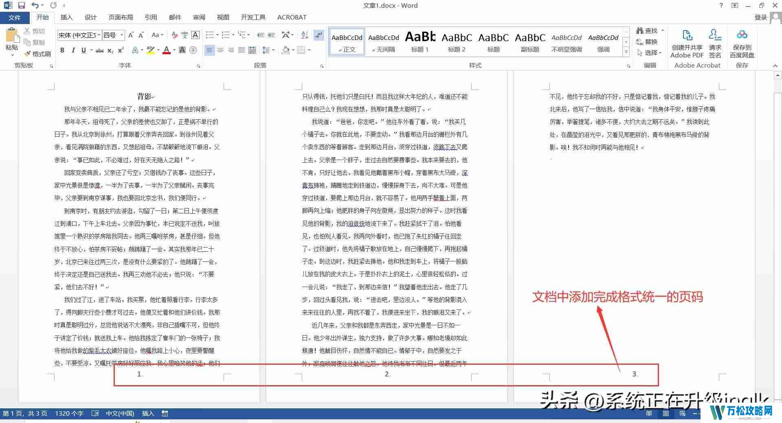Toggle subscript formatting
Screen dimensions: 782x423
tap(110, 50)
